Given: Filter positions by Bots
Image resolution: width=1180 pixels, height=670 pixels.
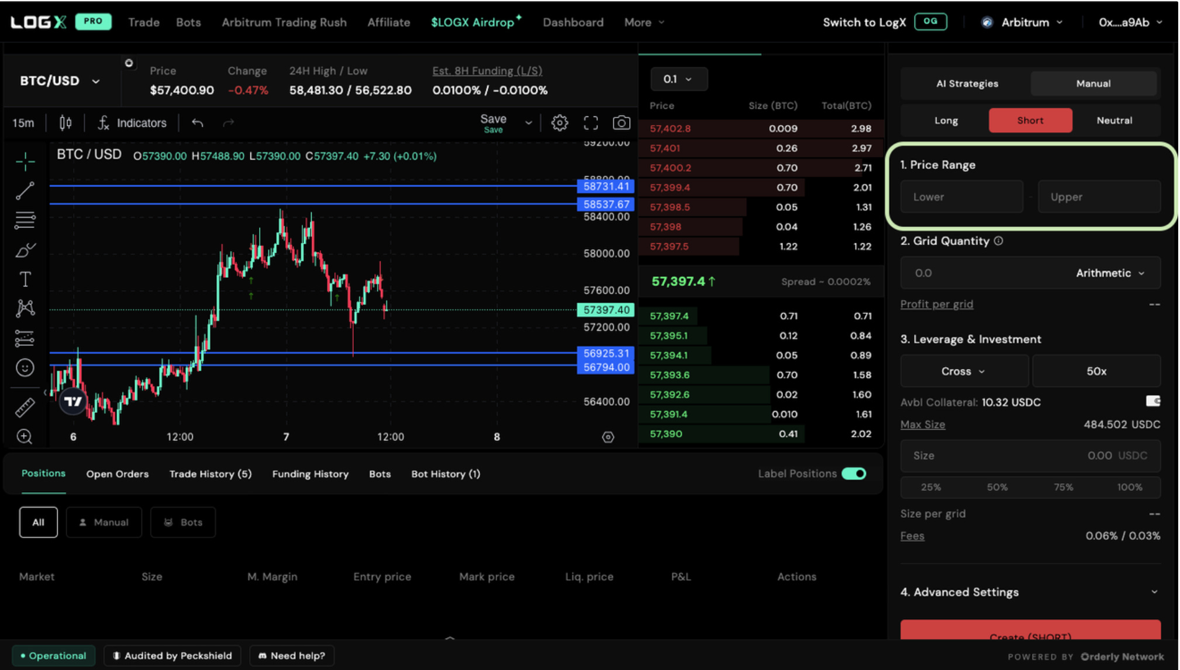Looking at the screenshot, I should [183, 522].
